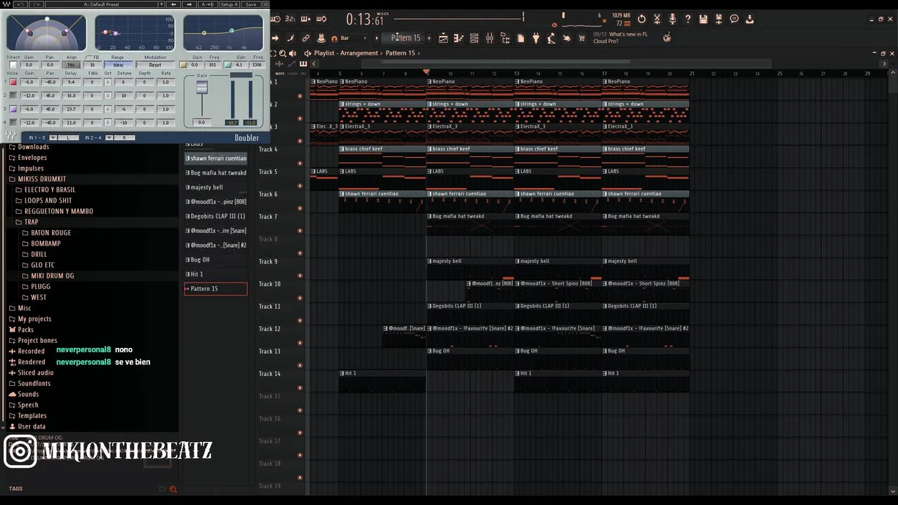Click Doubler Save button
The image size is (898, 505).
point(250,4)
